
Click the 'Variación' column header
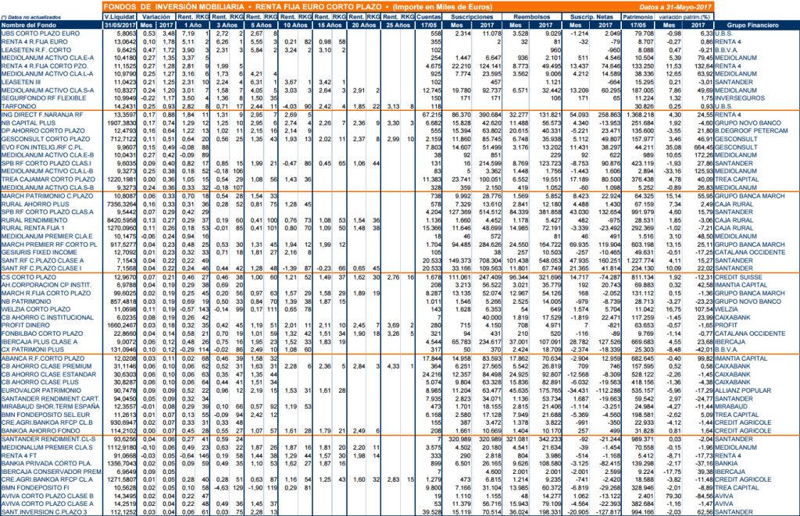[156, 17]
